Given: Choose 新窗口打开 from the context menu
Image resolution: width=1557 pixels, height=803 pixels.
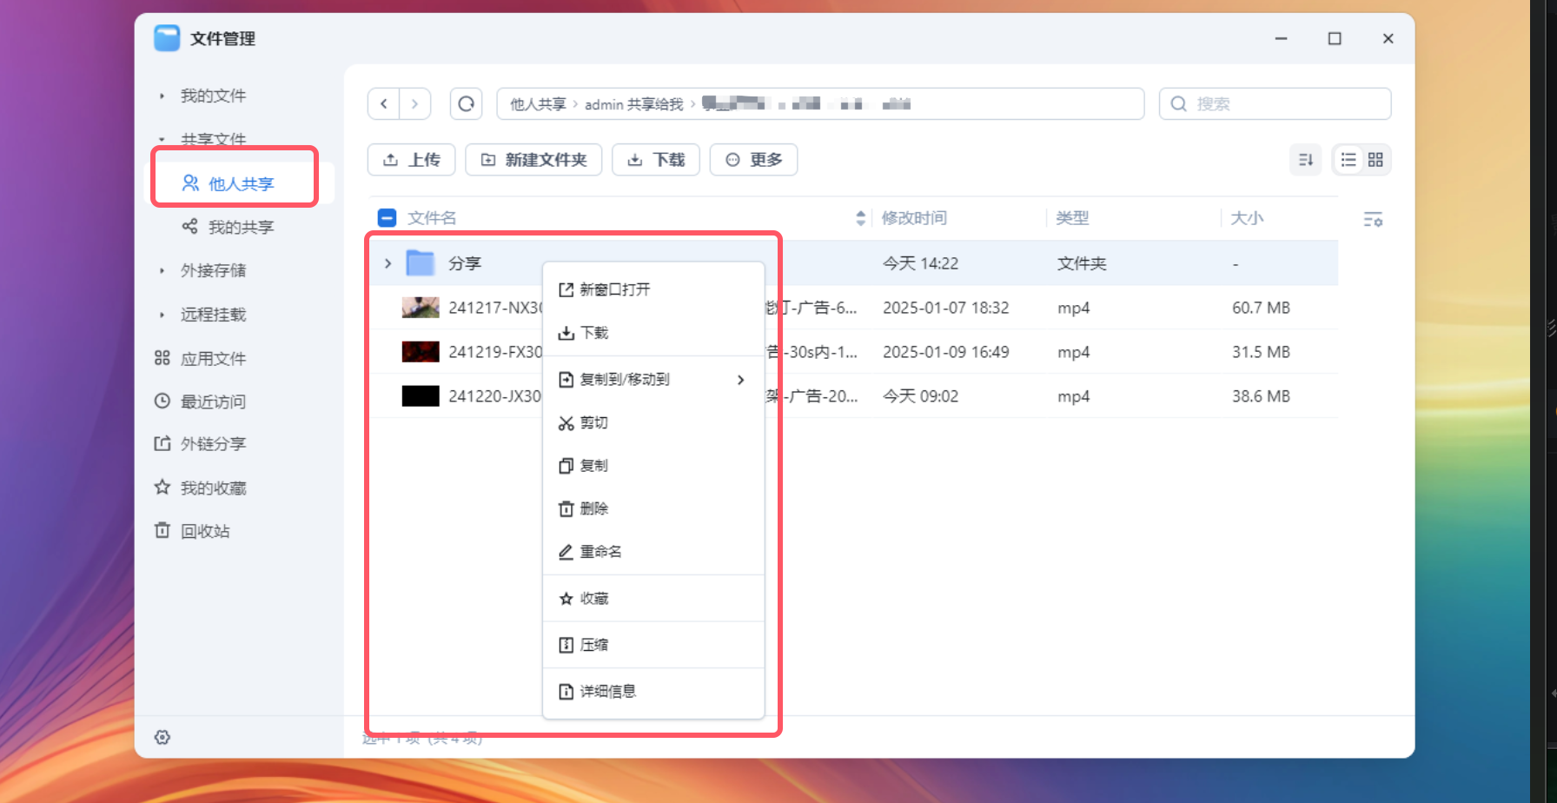Looking at the screenshot, I should (x=653, y=289).
